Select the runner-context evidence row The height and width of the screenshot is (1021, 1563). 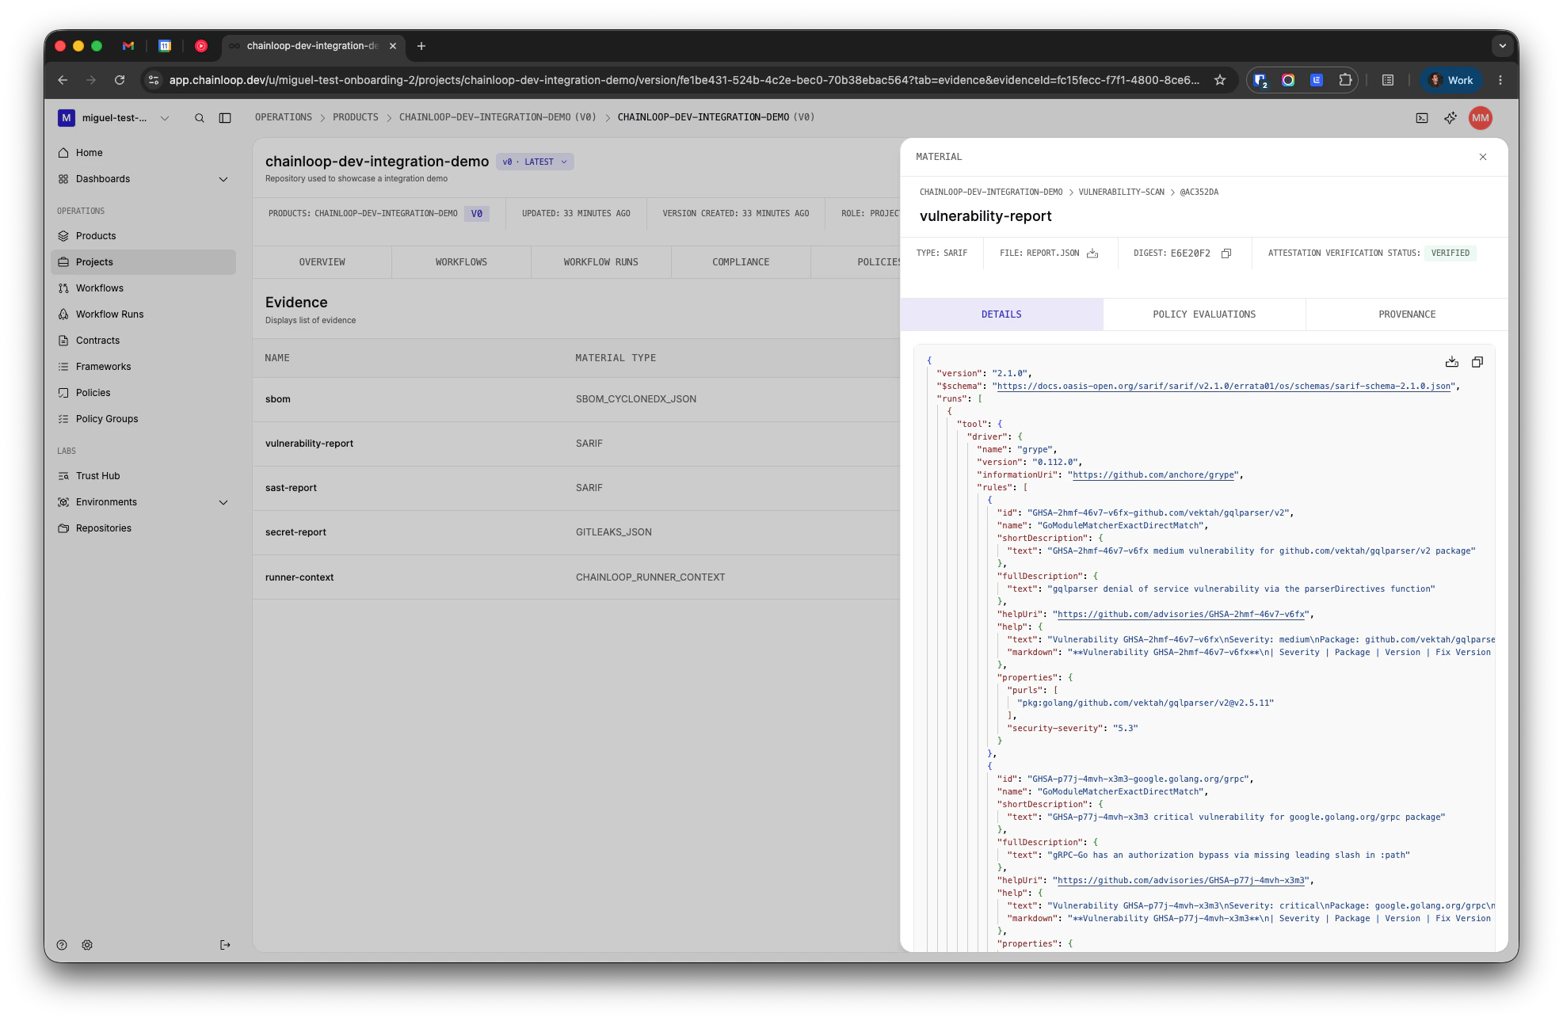[576, 577]
